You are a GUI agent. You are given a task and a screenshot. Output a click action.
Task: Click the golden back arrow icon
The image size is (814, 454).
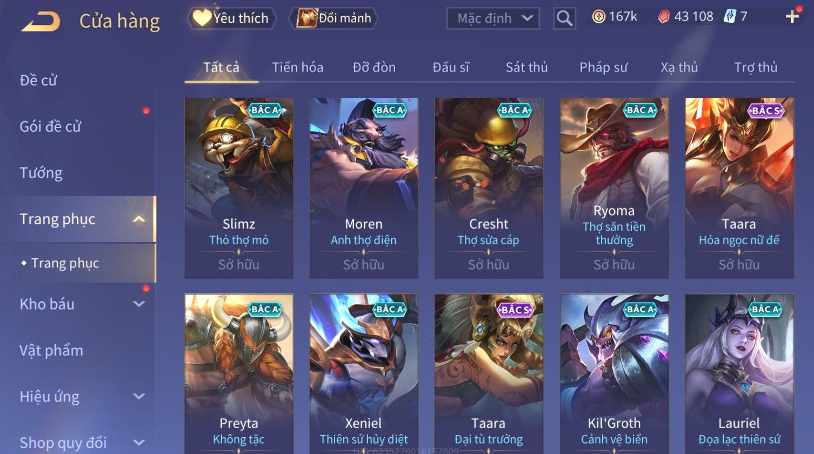(41, 22)
